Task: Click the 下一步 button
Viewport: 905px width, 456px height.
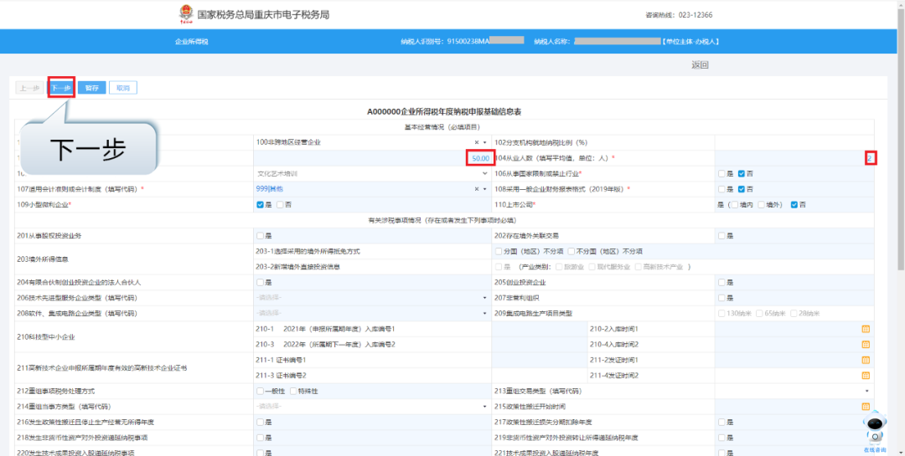Action: point(60,88)
